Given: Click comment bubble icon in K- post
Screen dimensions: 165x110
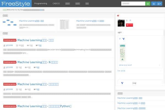Looking at the screenshot, I should pyautogui.click(x=35, y=67).
